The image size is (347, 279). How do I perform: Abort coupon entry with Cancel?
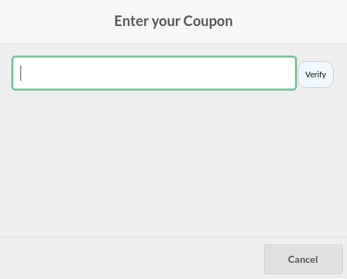point(303,259)
